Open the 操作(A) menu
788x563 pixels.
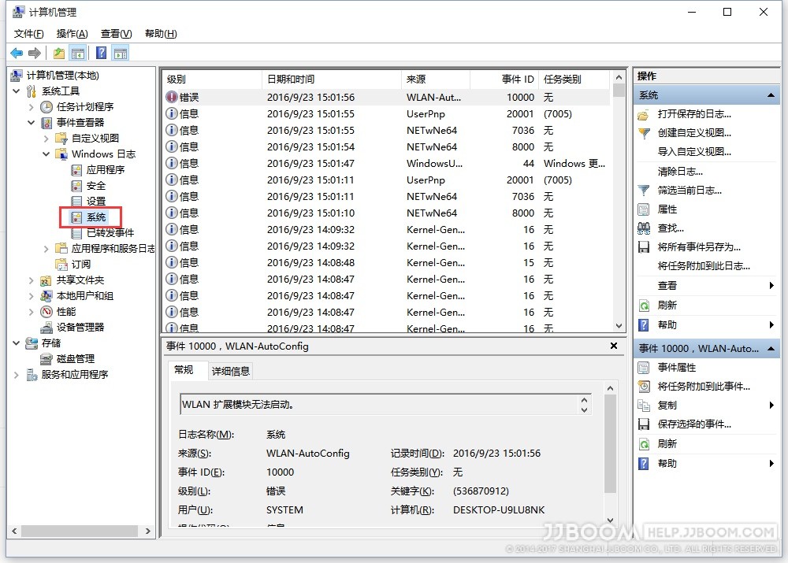click(x=72, y=34)
